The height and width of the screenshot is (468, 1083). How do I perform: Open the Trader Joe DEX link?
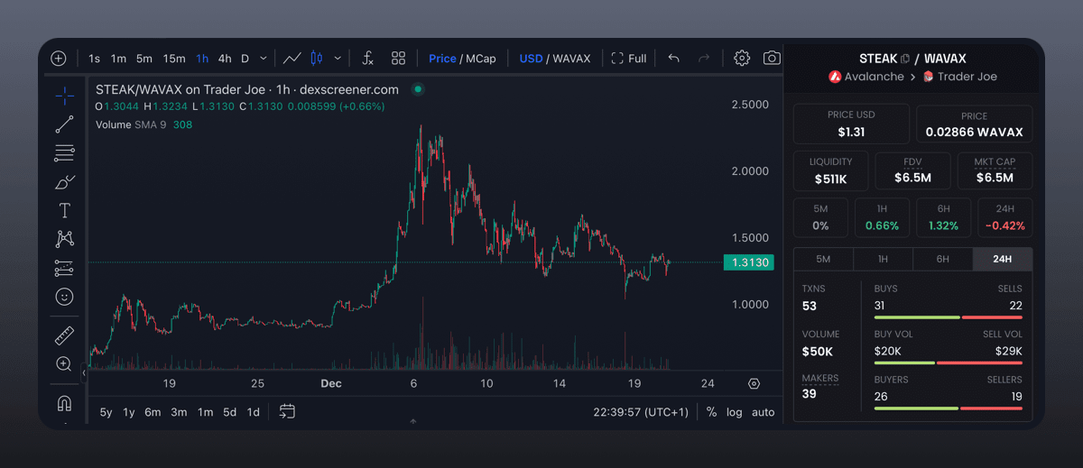coord(959,77)
